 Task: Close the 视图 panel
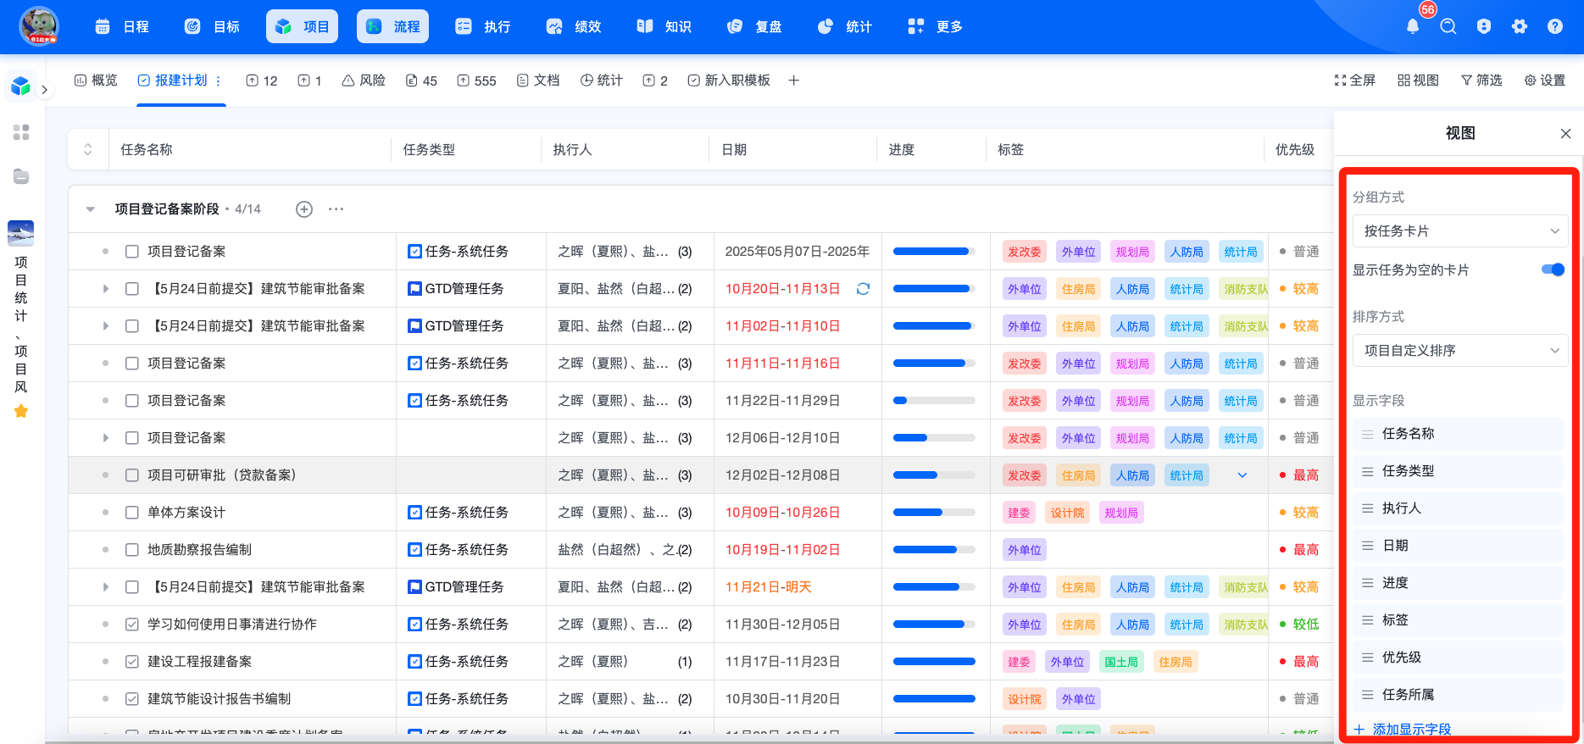[1565, 134]
